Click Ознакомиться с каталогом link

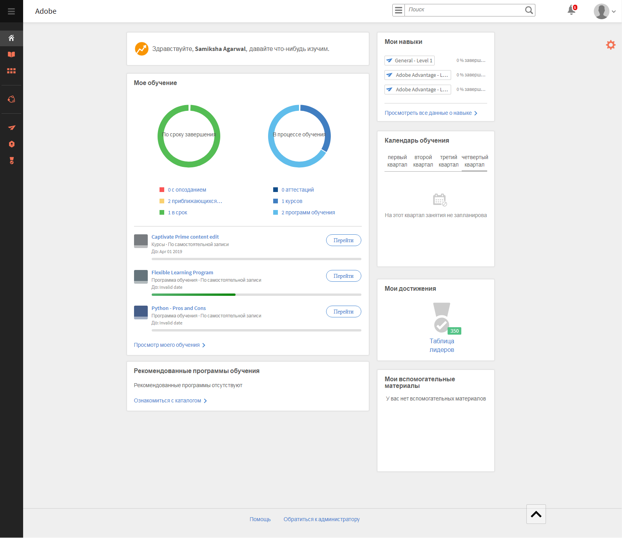click(170, 400)
